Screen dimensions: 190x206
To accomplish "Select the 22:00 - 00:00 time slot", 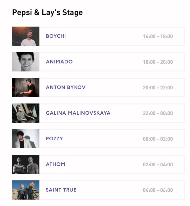I will 158,113.
